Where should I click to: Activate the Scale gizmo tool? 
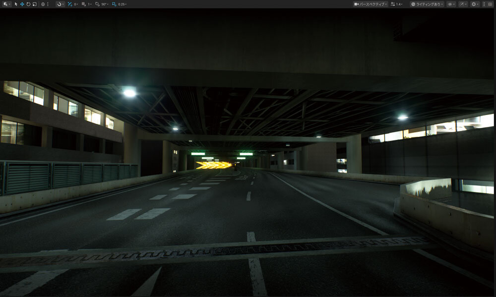(x=34, y=4)
